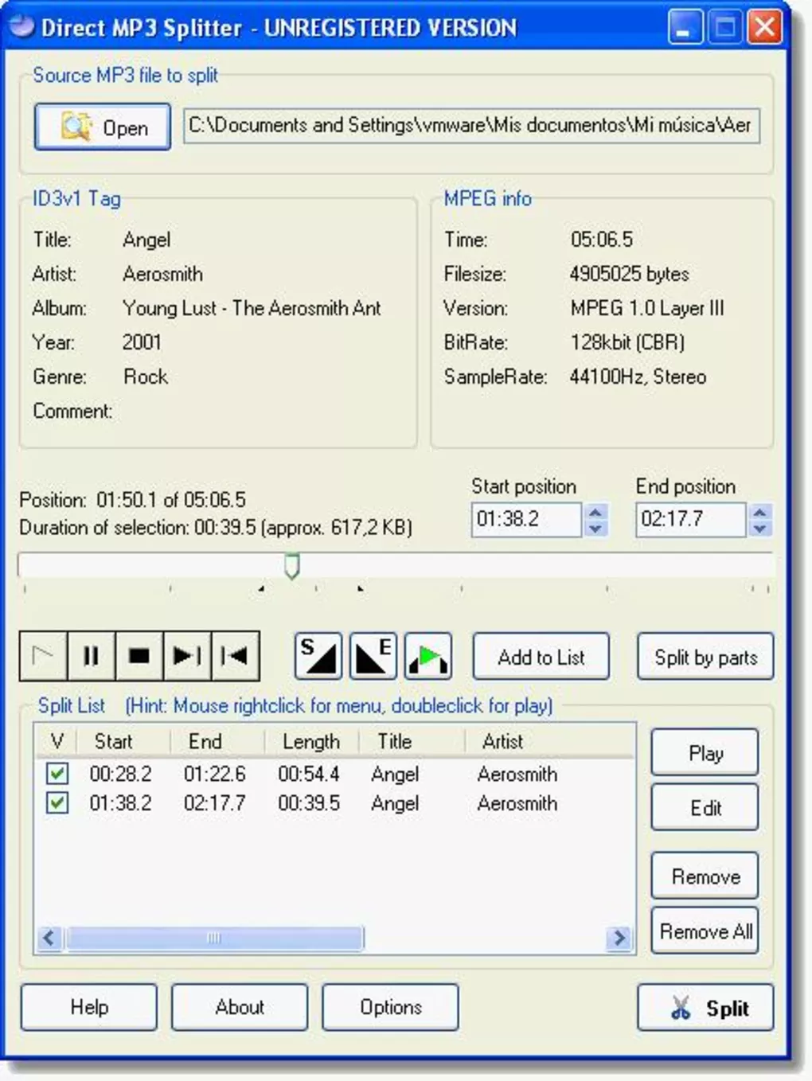Play the selected region with the green arrow icon
The height and width of the screenshot is (1081, 812).
(427, 655)
